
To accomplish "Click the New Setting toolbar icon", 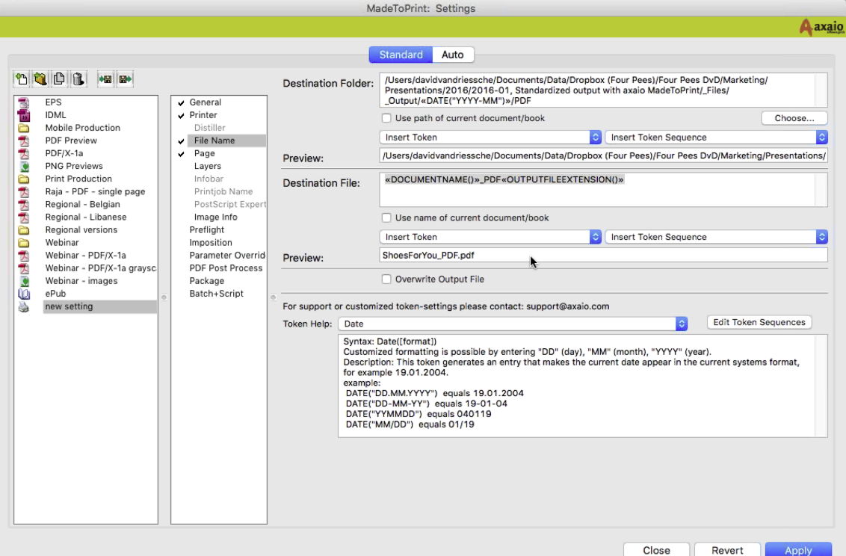I will click(21, 79).
